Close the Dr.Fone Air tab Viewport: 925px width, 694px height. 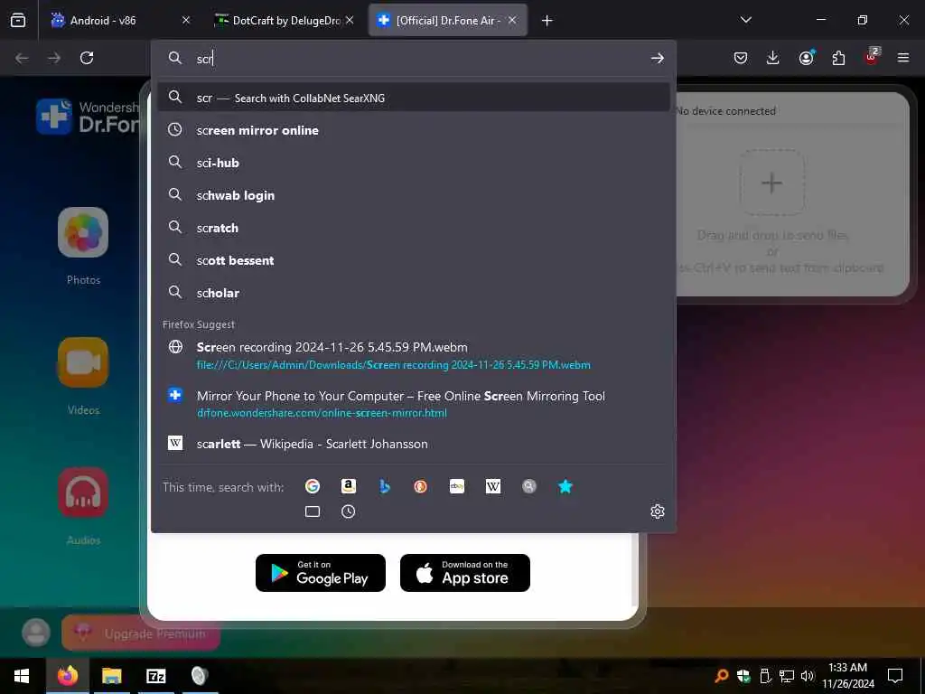coord(512,20)
